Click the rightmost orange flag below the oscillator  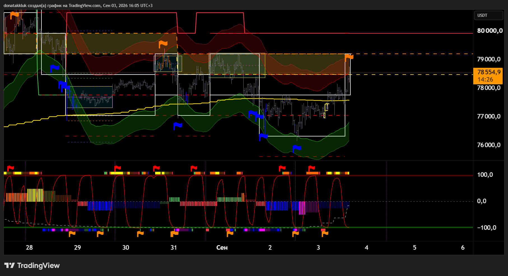325,234
